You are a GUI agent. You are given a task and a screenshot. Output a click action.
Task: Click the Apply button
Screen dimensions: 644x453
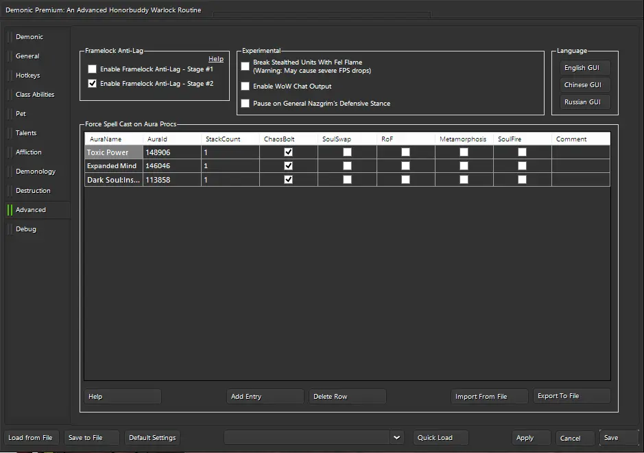point(531,438)
